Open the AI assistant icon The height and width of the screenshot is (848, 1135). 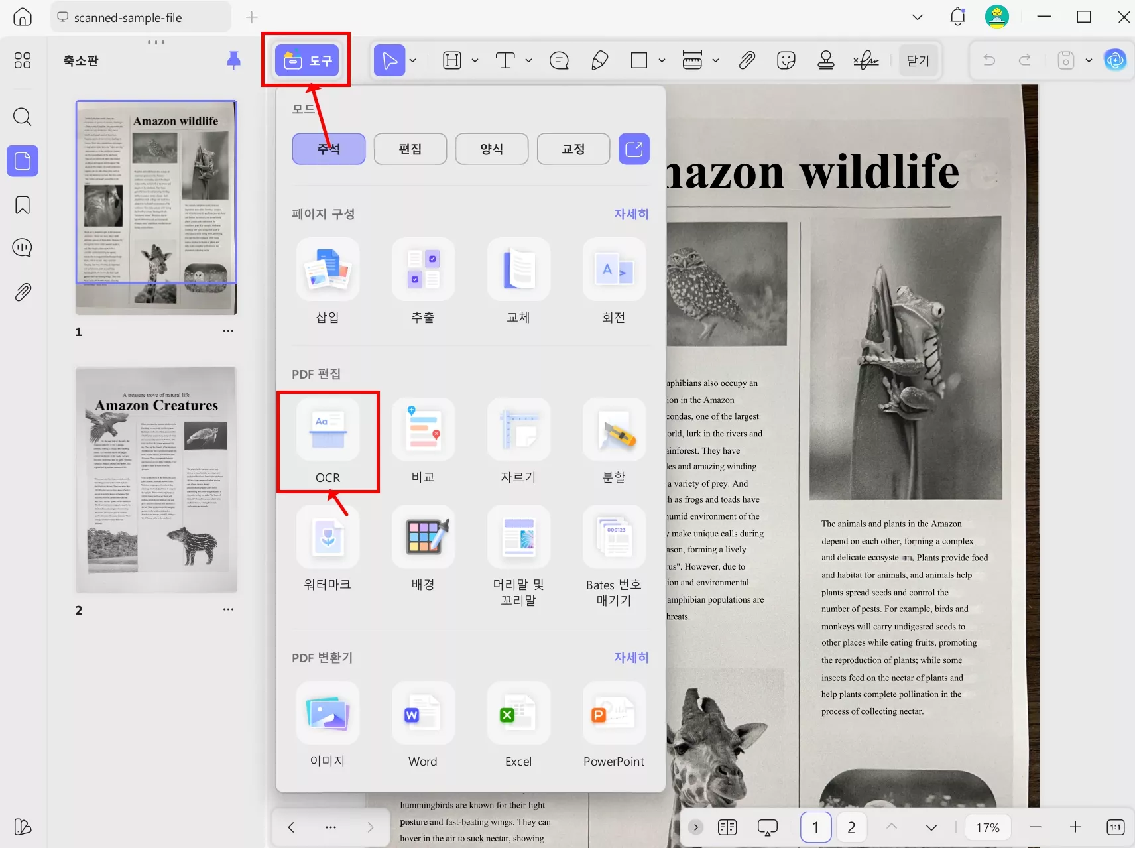point(1115,60)
